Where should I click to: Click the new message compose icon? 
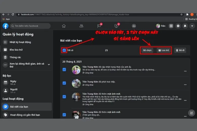191,113
